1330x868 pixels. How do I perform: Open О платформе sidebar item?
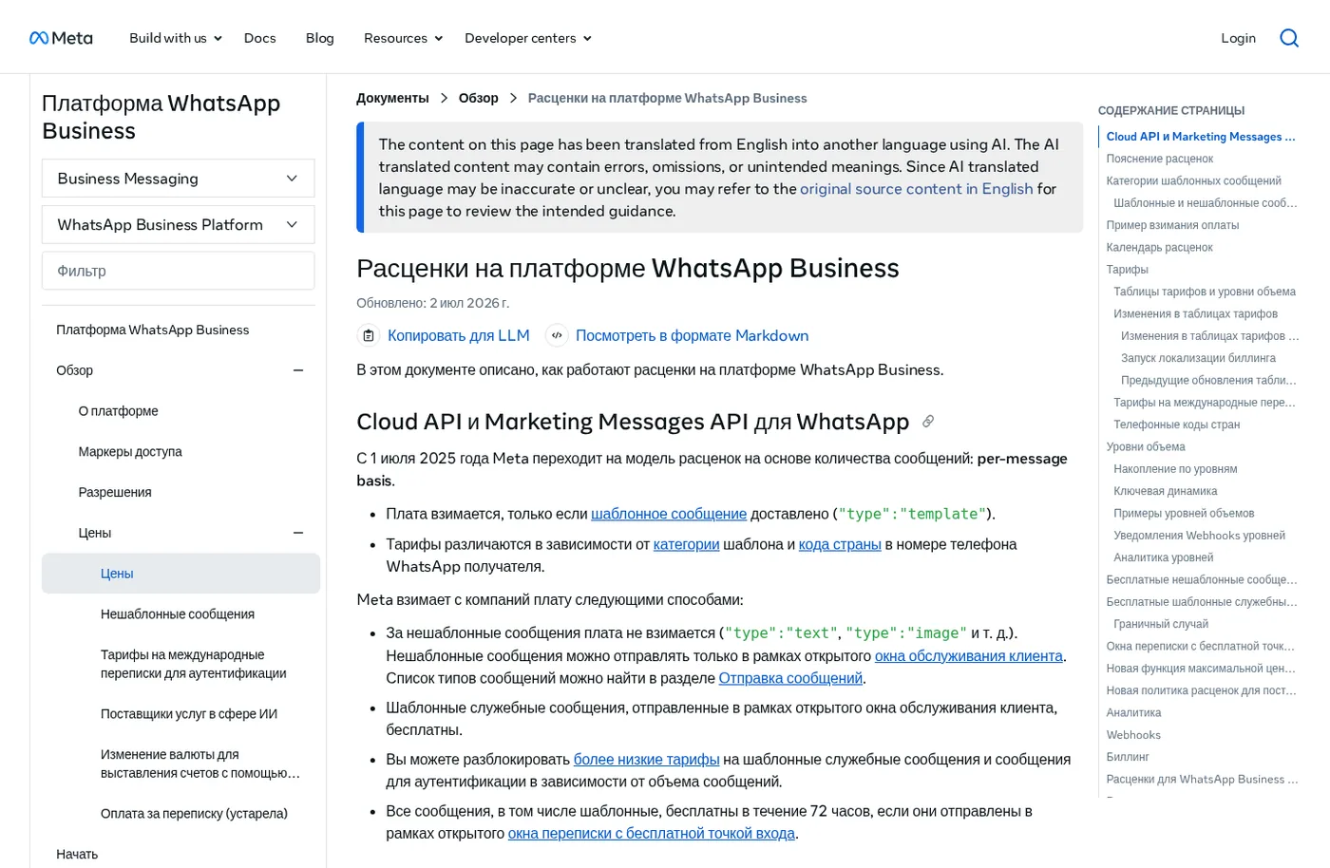[x=118, y=411]
